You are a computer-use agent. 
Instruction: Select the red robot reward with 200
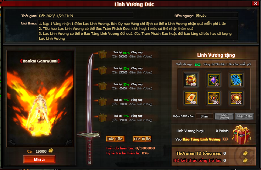tap(214, 98)
